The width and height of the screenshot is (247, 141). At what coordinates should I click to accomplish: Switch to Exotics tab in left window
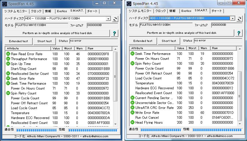click(62, 11)
